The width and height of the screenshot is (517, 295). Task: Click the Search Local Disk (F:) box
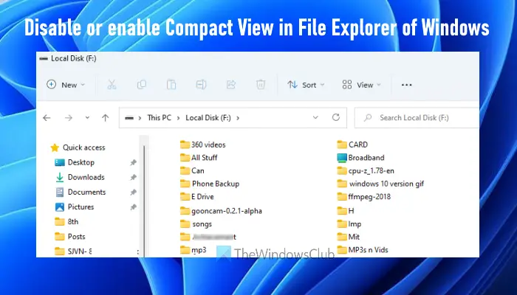[x=417, y=117]
